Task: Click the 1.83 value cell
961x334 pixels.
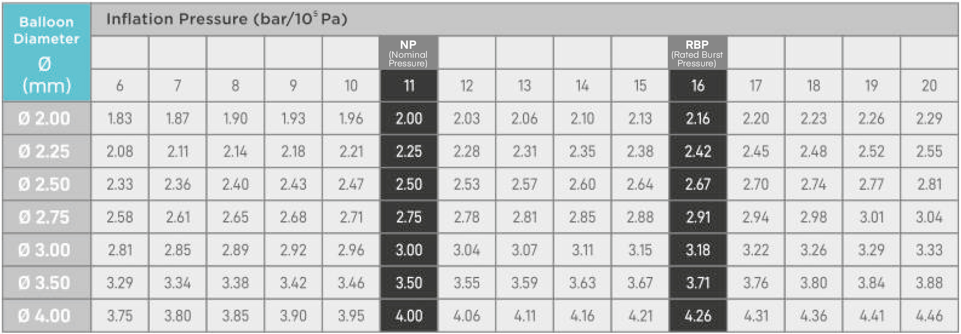Action: pyautogui.click(x=120, y=118)
